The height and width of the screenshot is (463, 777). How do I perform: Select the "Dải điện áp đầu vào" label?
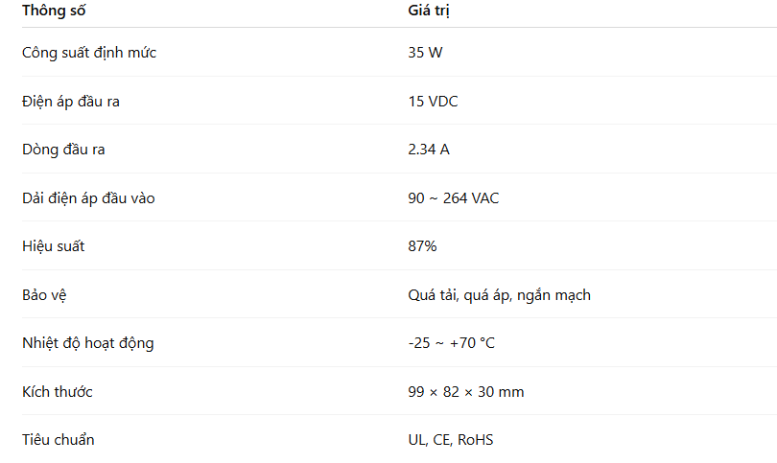pyautogui.click(x=88, y=198)
